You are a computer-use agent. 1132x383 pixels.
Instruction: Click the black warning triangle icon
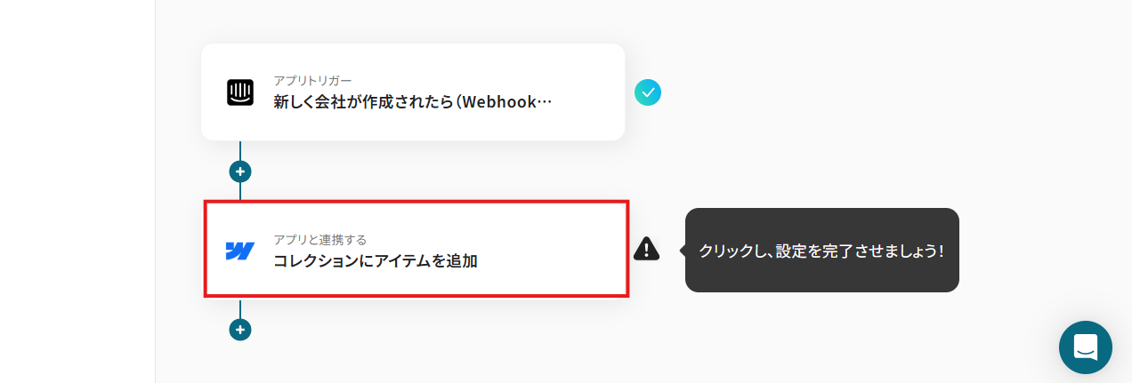(x=647, y=249)
